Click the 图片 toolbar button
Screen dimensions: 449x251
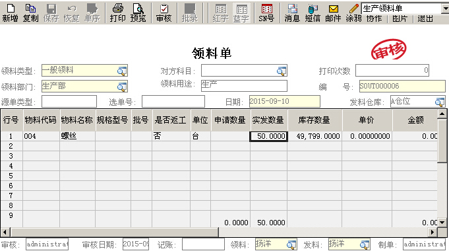tap(400, 18)
